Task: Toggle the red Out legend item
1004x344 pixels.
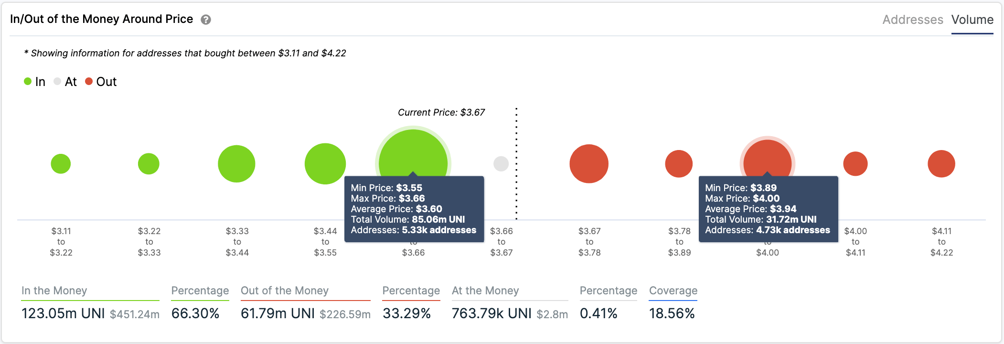Action: (101, 82)
